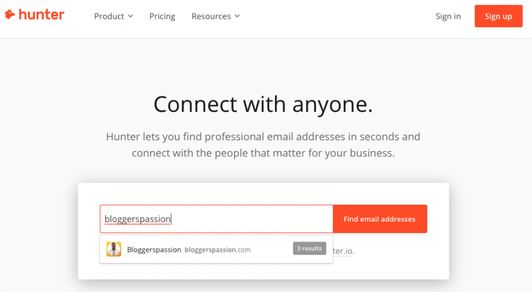Expand the chevron next to Resources
Image resolution: width=532 pixels, height=292 pixels.
237,16
